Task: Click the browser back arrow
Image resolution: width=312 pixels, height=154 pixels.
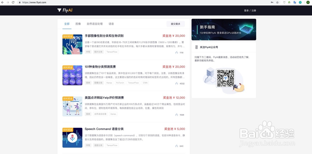Action: click(x=2, y=2)
